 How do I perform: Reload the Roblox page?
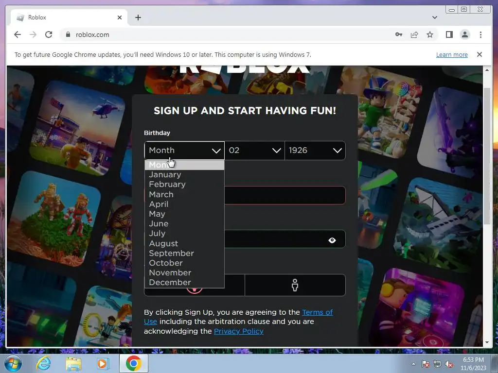point(49,34)
